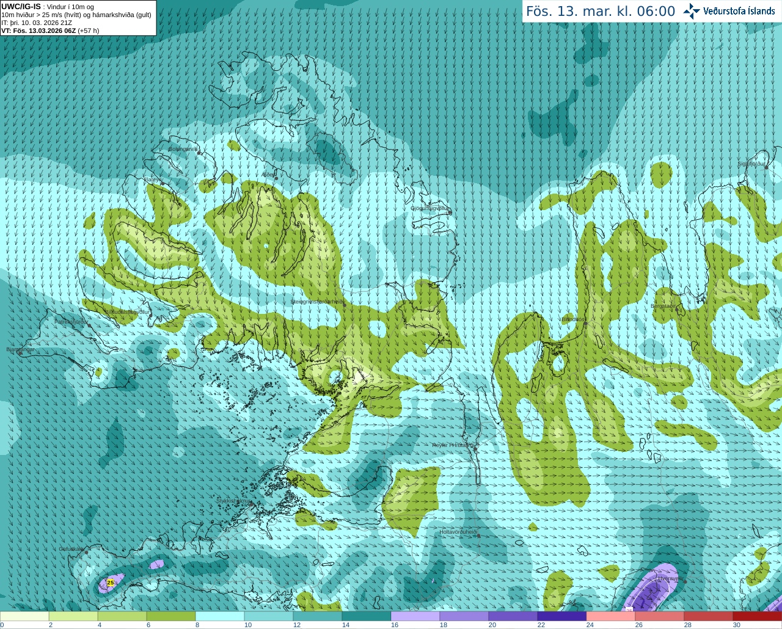Click the 28–30 m/s red legend swatch

pos(709,616)
